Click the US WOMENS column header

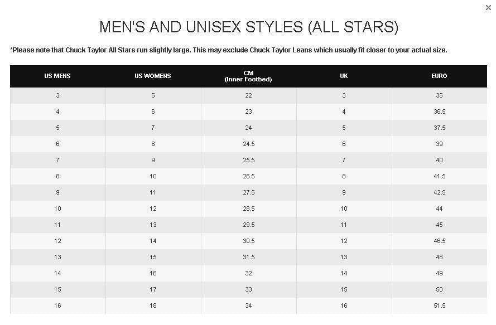153,76
